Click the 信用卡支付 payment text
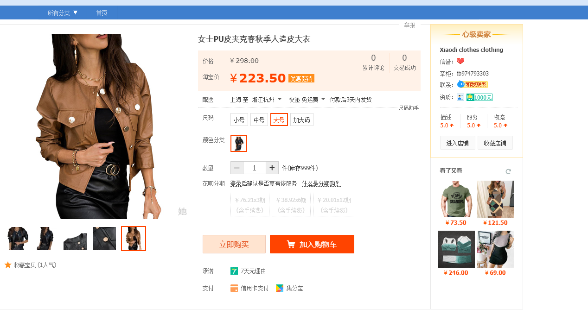The image size is (588, 315). point(255,288)
